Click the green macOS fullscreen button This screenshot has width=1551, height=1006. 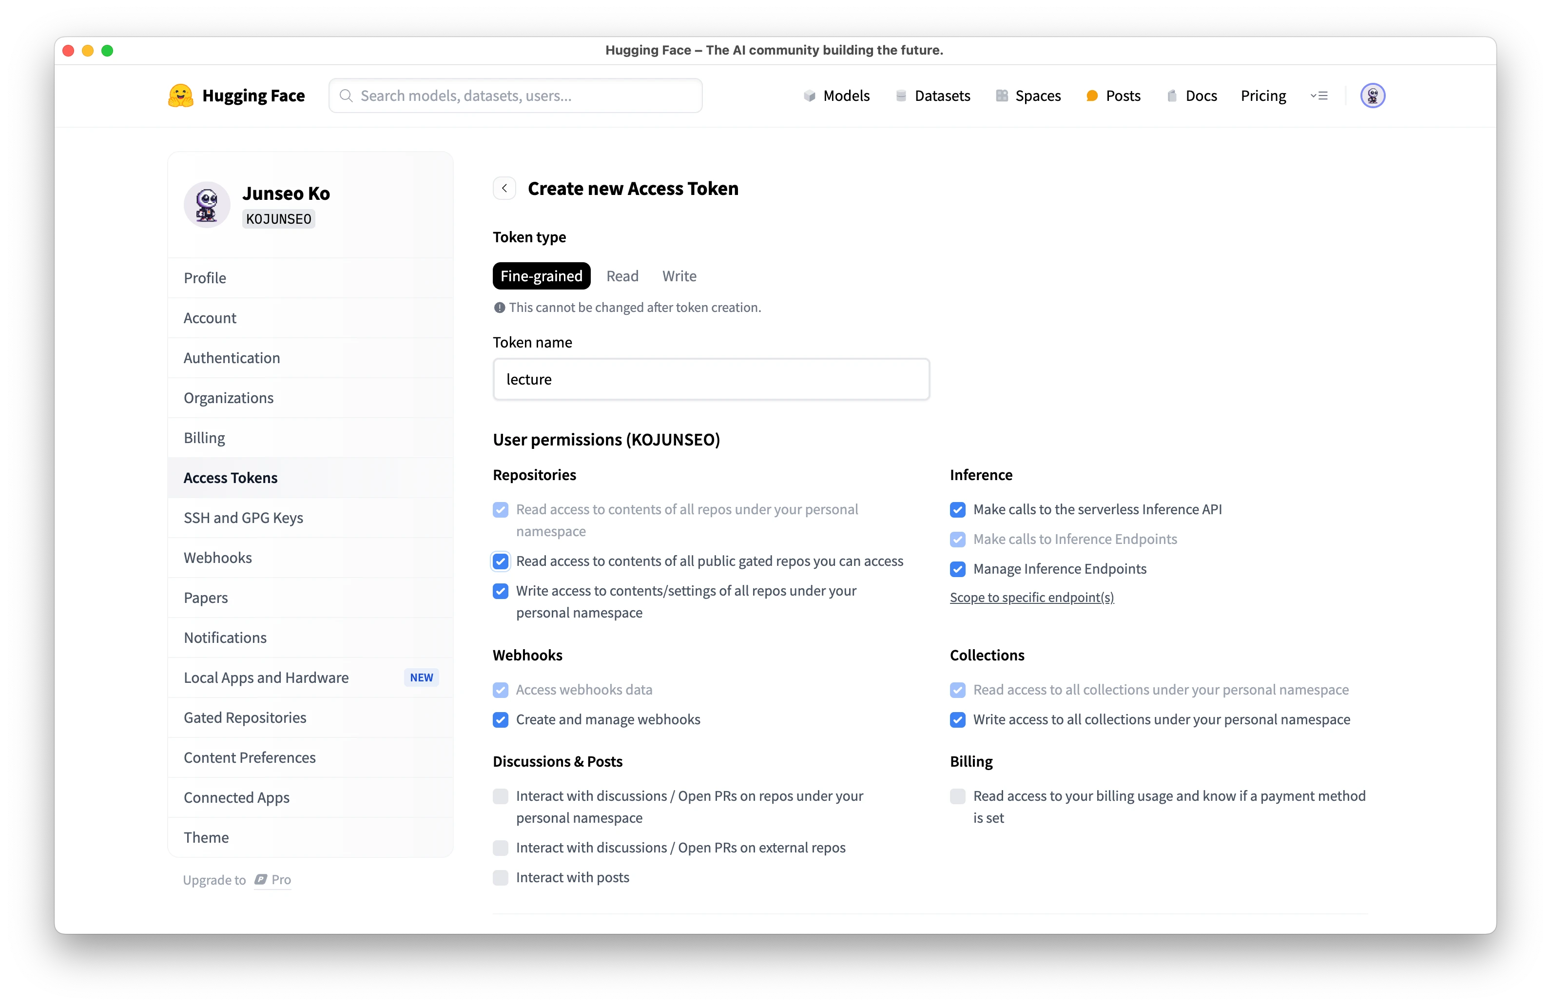pos(108,51)
